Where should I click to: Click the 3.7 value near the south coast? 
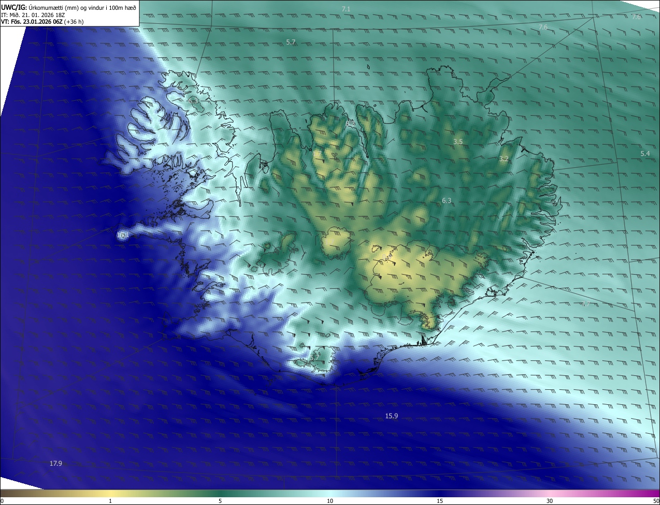tap(315, 357)
